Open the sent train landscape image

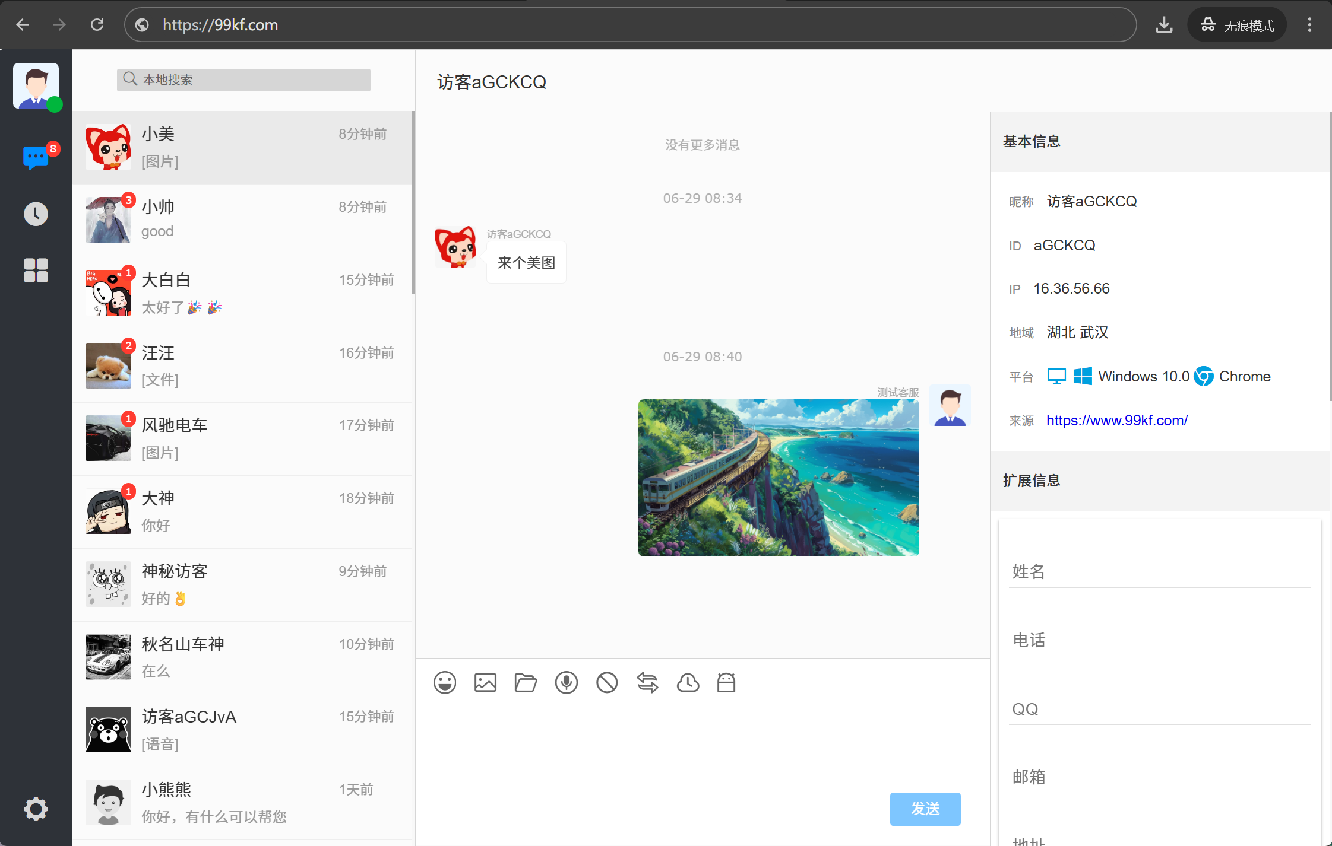coord(779,478)
